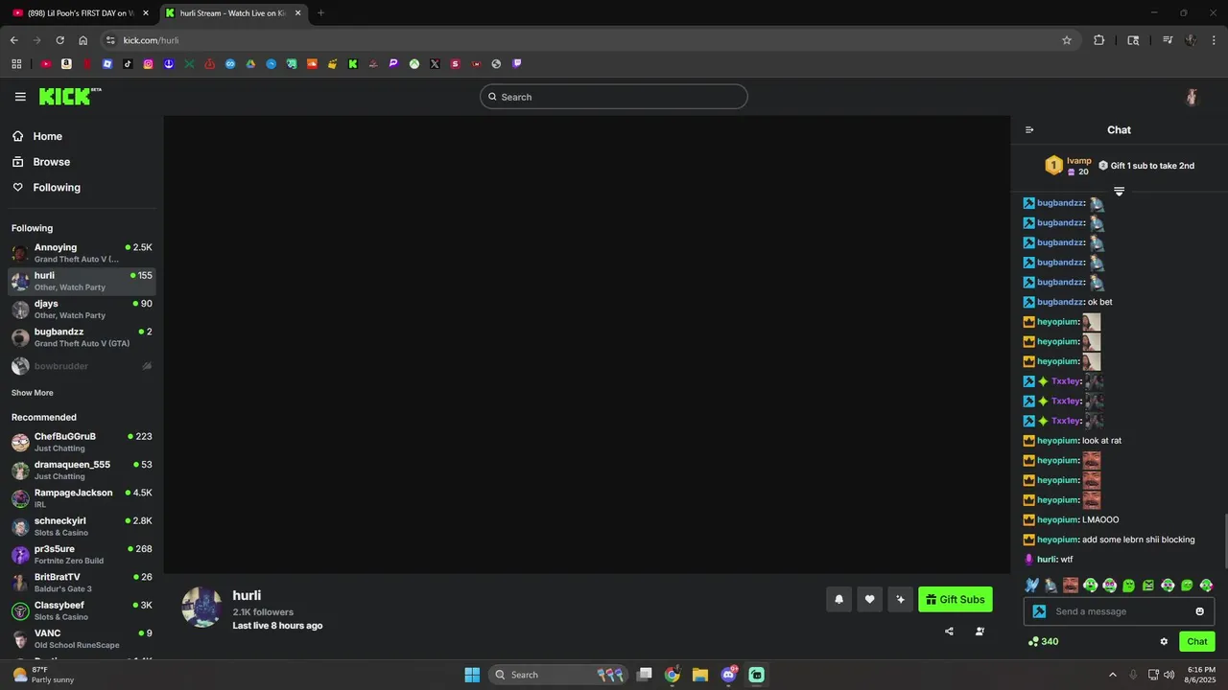Reload the page

[59, 40]
